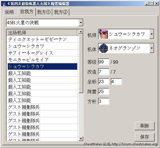Viewport: 160px width, 148px height.
Task: Click the 刷新 refresh button
Action: (x=145, y=126)
